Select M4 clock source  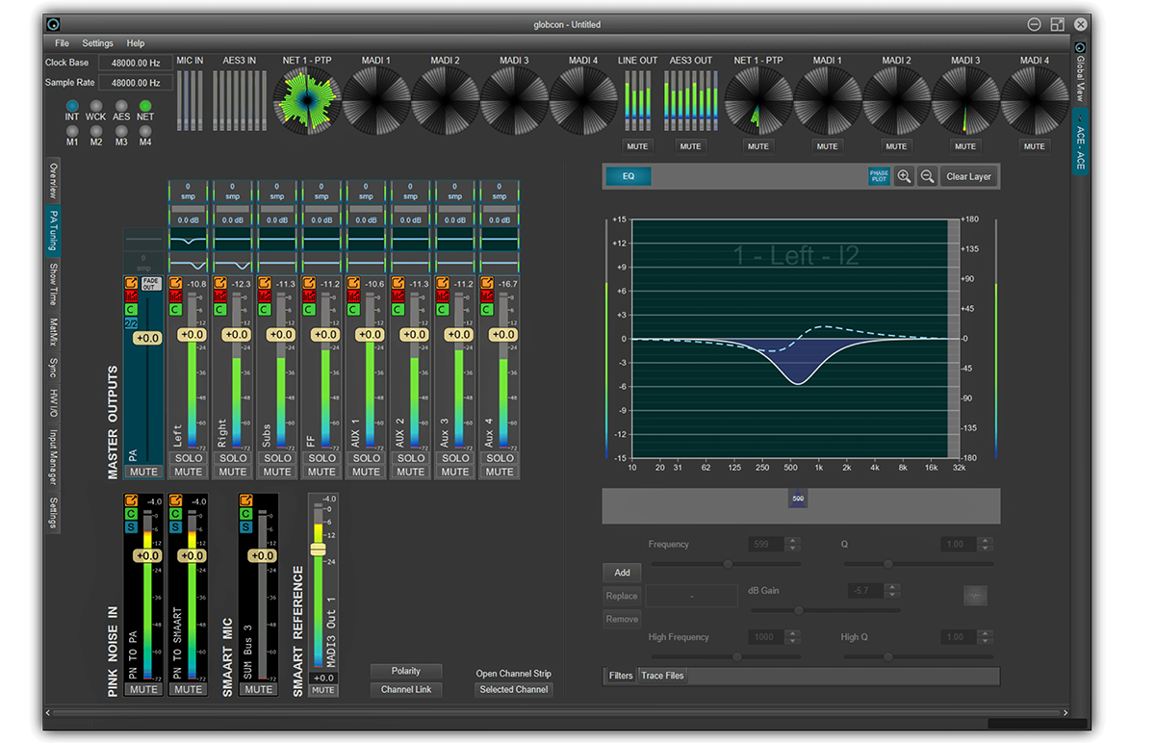145,131
